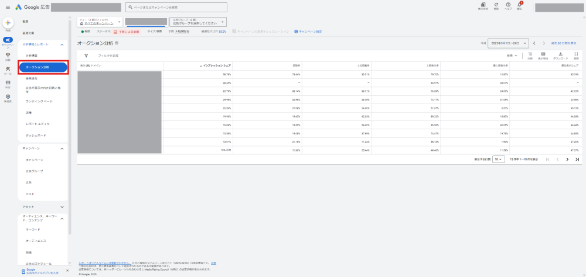Click the フィルタを追加 add filter field
The height and width of the screenshot is (277, 586).
[x=108, y=56]
